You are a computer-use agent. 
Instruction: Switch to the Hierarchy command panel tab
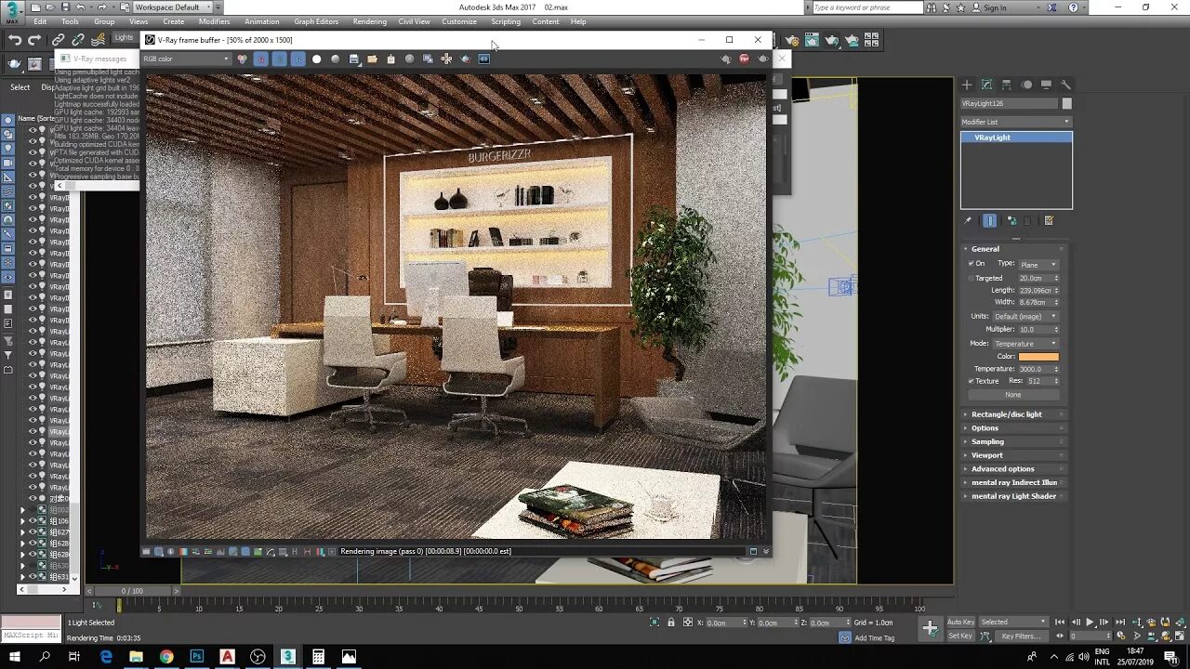coord(1007,85)
